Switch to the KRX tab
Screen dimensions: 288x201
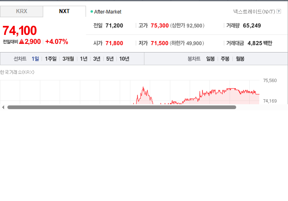coord(21,11)
